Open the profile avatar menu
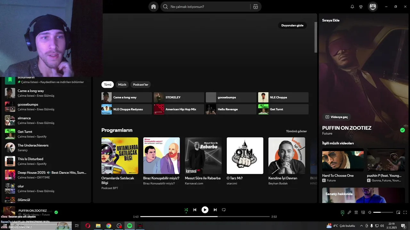410x230 pixels. click(373, 7)
